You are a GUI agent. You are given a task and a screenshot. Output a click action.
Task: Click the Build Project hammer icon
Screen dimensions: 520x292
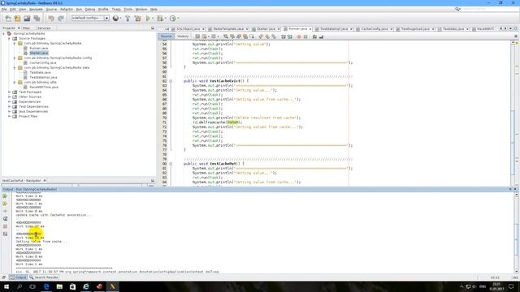(128, 19)
